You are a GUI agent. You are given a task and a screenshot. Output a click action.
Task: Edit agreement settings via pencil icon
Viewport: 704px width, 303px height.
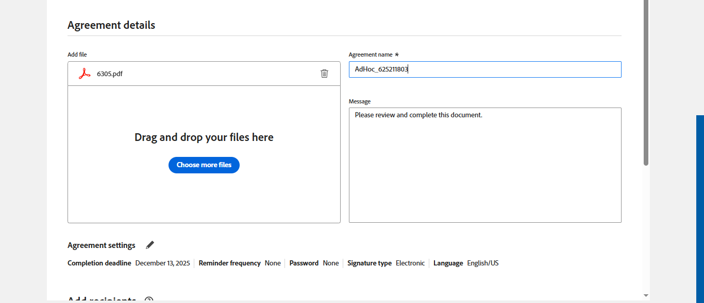[150, 245]
